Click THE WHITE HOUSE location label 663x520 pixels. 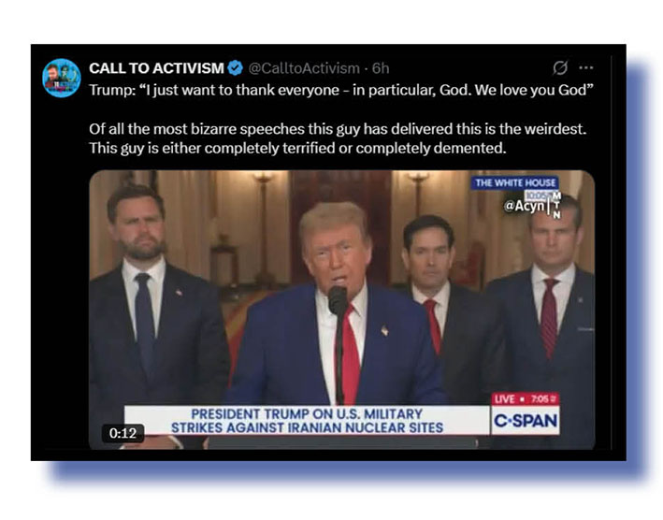click(515, 183)
